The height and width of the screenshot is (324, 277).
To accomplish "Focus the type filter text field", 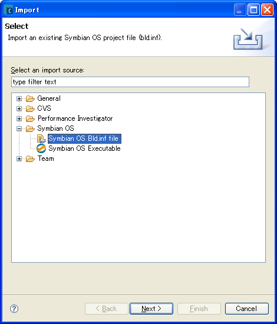I will 130,82.
